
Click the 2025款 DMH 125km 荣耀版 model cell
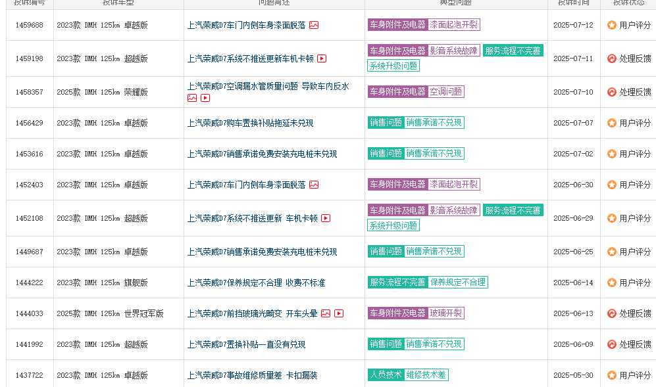[103, 92]
